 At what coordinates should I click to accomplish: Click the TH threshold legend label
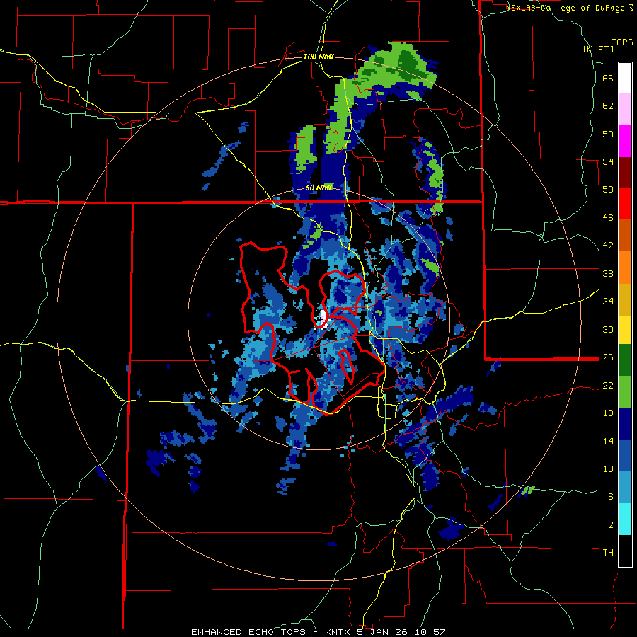(x=608, y=553)
